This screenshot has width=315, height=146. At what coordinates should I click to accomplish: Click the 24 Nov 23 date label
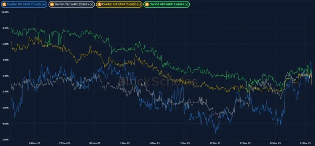34,143
